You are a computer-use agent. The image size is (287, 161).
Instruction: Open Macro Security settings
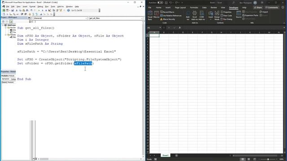167,19
